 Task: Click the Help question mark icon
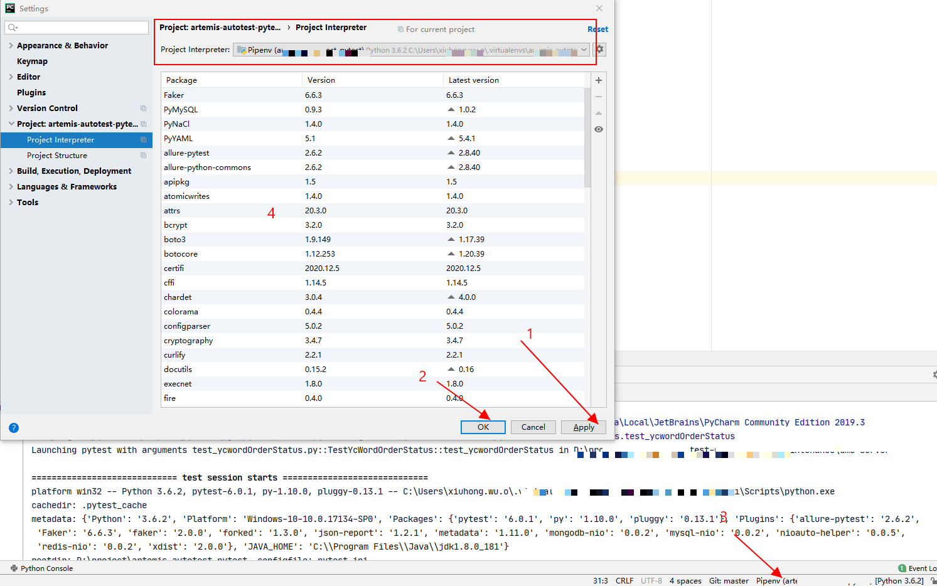click(x=14, y=427)
